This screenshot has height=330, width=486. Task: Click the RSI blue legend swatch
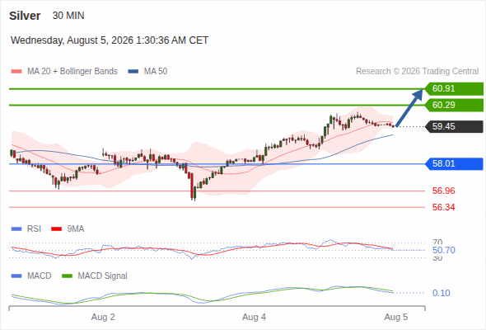coord(16,229)
